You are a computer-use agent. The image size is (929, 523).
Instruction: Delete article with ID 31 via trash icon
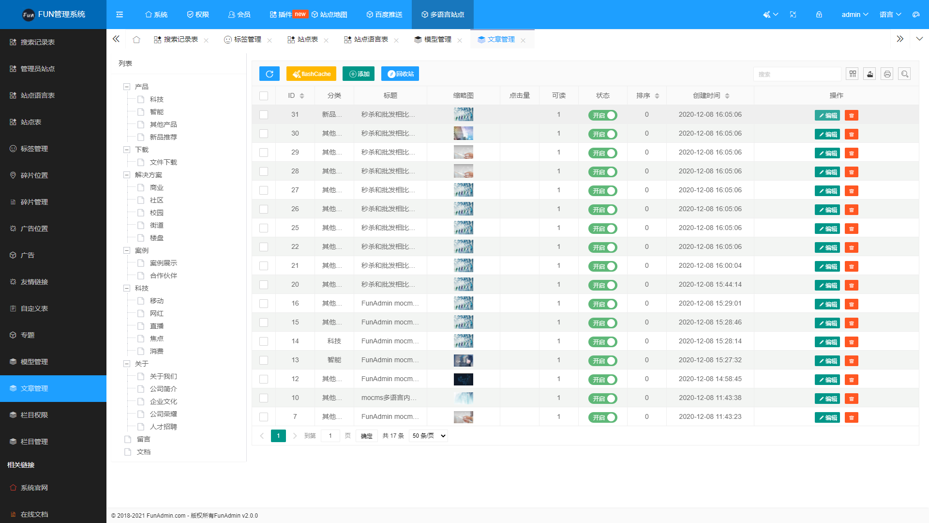pyautogui.click(x=851, y=115)
